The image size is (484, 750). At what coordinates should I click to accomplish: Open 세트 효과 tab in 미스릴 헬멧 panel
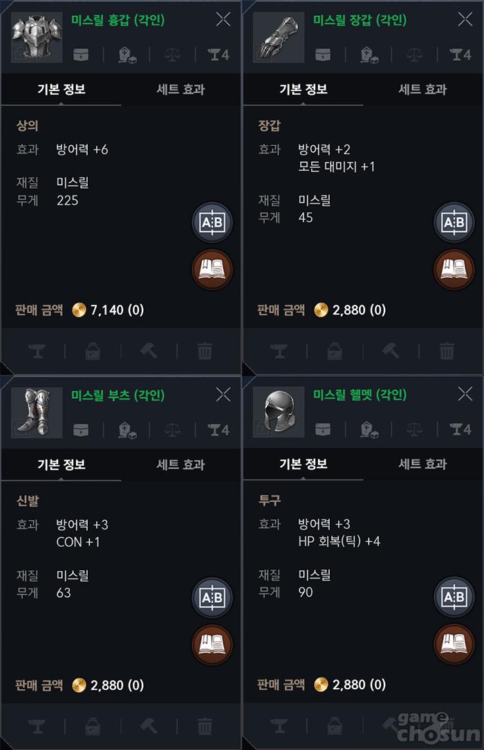[423, 465]
